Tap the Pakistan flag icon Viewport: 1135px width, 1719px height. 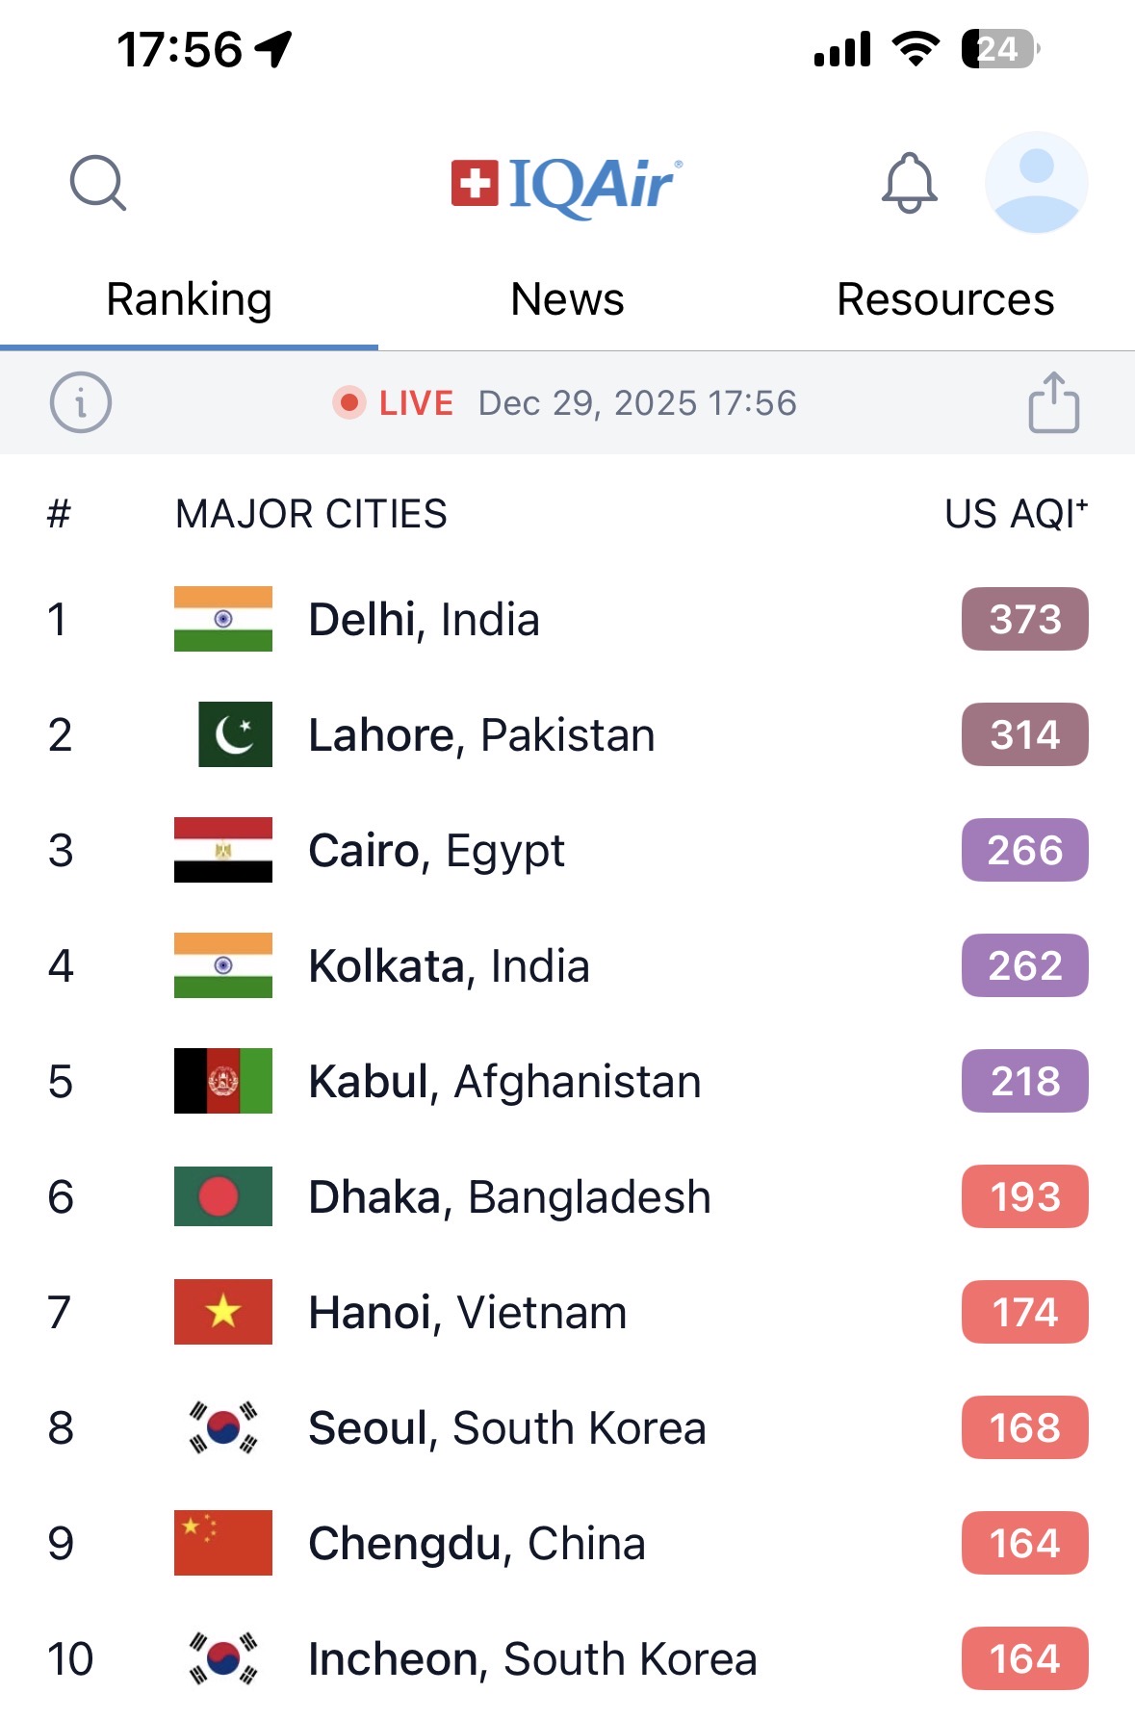tap(235, 734)
